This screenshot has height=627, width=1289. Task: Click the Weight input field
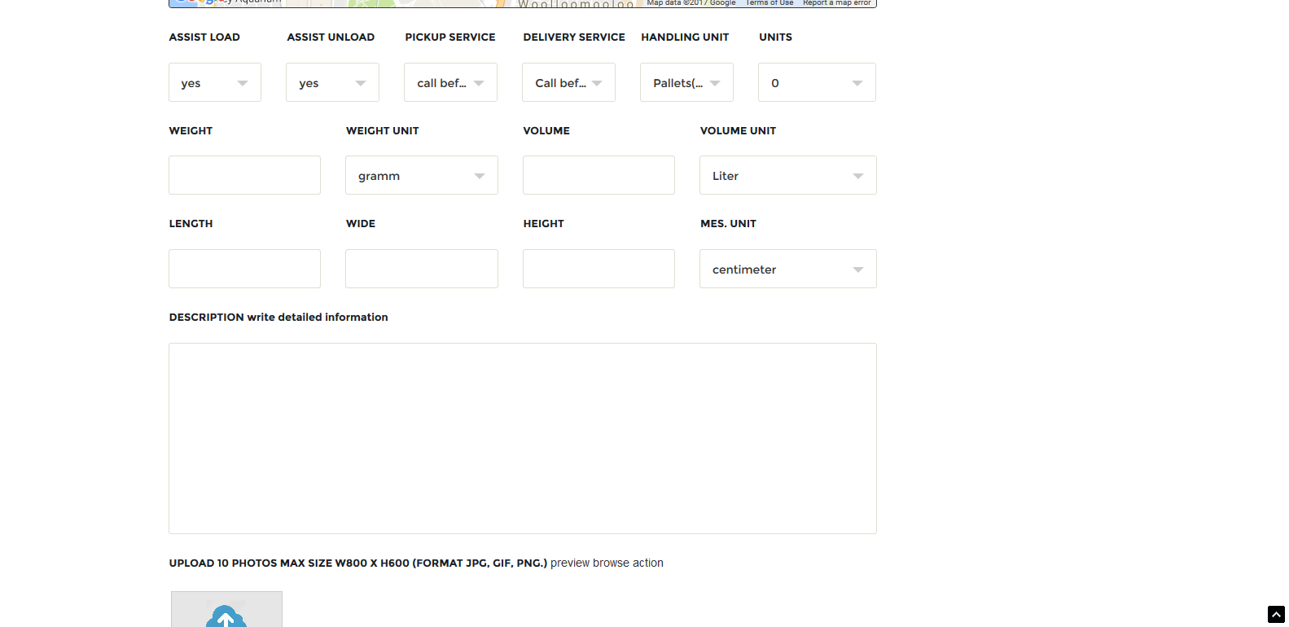click(244, 176)
